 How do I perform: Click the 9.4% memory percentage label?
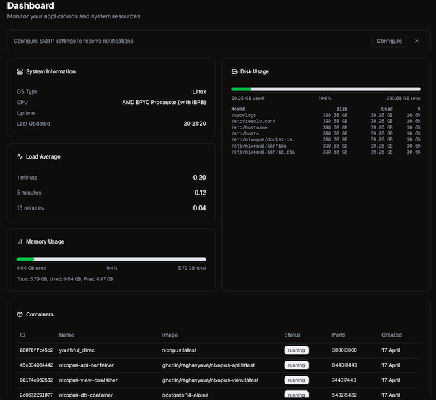[x=112, y=268]
